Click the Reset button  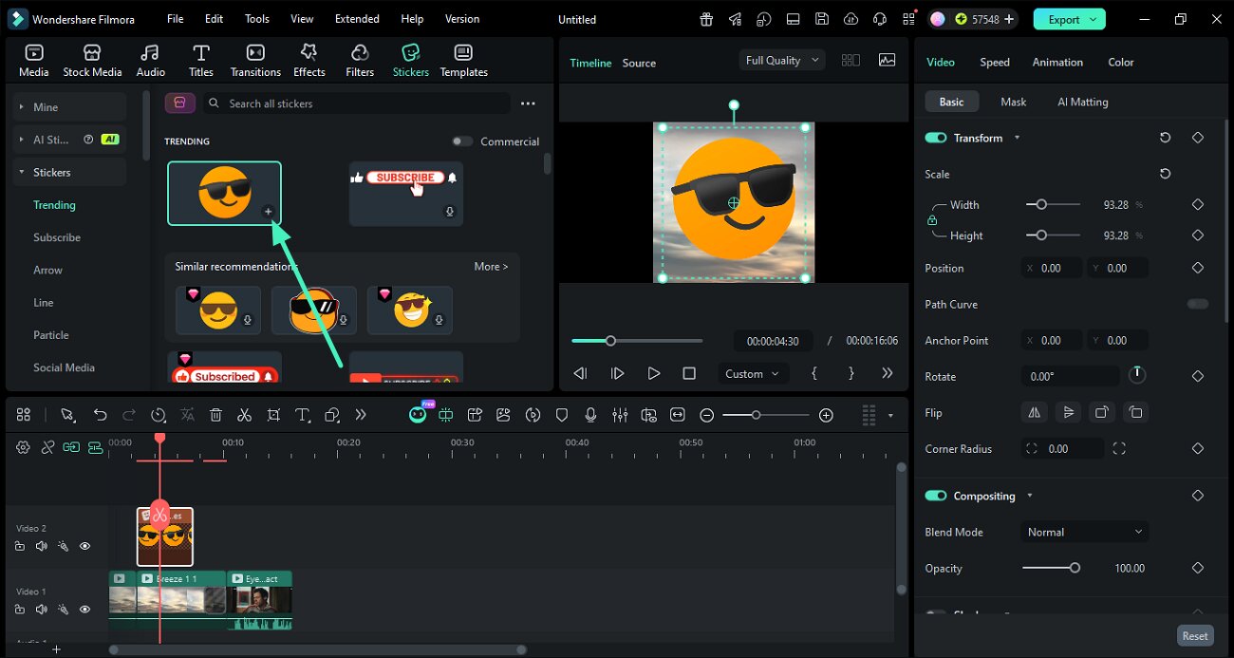pos(1194,636)
